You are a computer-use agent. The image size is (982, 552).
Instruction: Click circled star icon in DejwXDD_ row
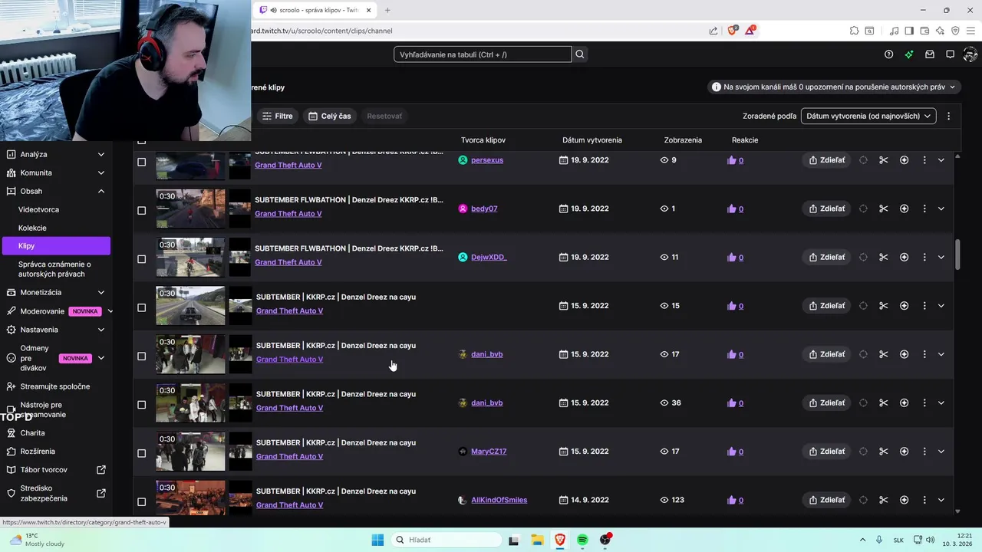coord(904,257)
